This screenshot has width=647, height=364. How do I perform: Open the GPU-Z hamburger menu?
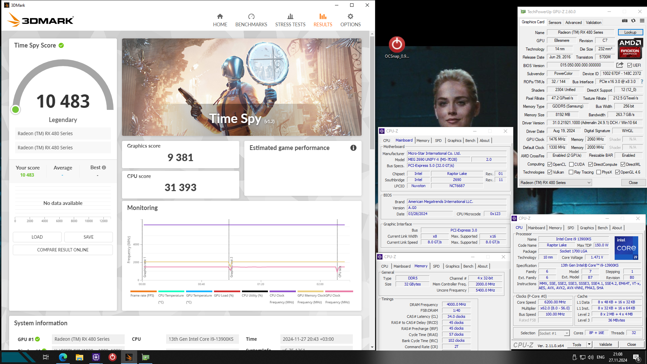pyautogui.click(x=642, y=21)
